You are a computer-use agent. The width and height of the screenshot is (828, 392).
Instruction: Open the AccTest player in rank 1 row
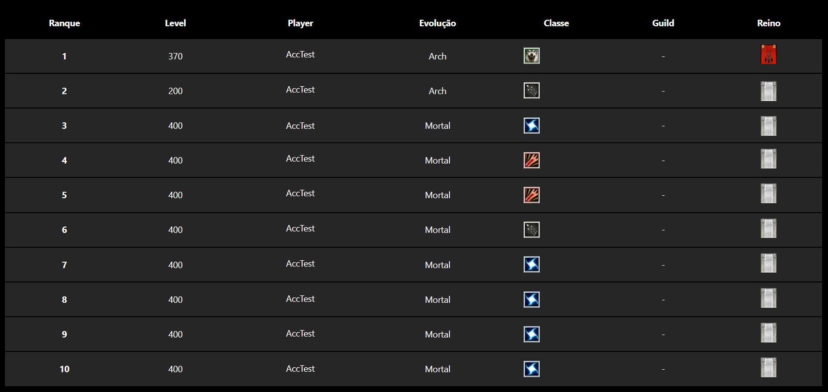coord(300,55)
